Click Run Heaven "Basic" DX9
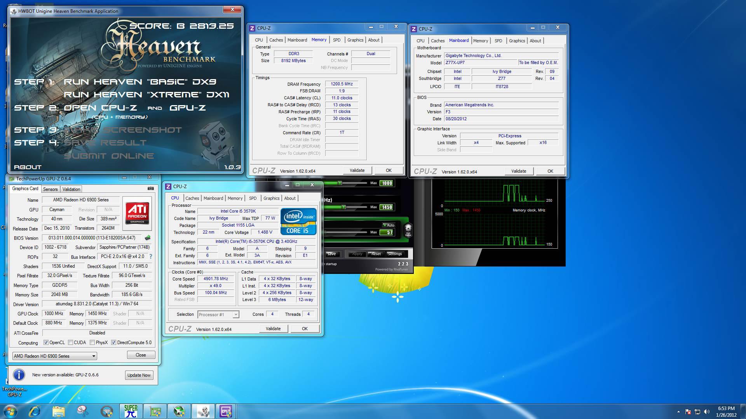The image size is (746, 419). coord(140,82)
